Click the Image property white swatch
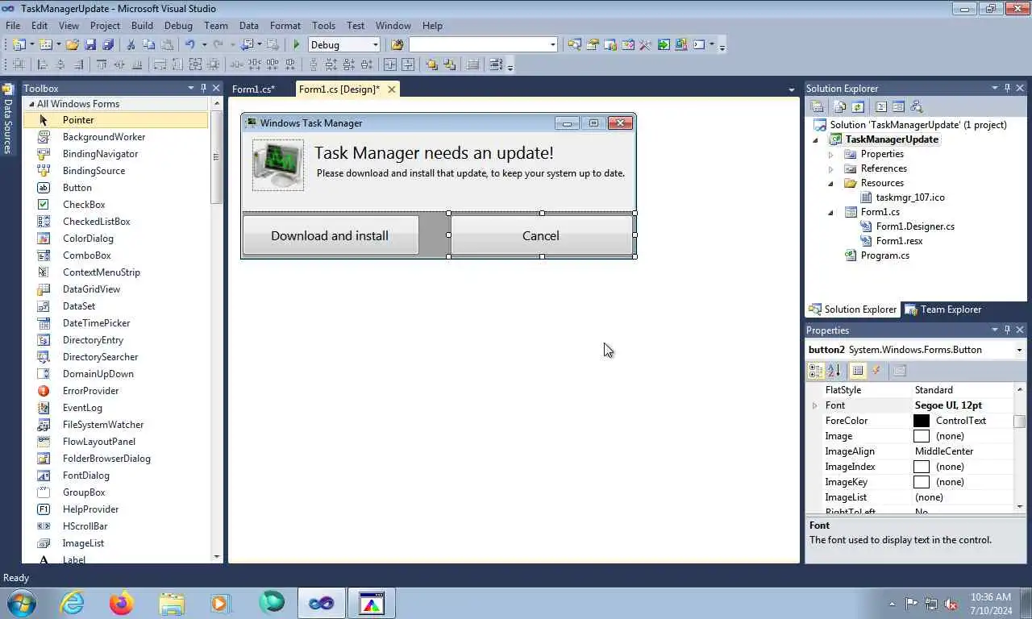This screenshot has width=1032, height=619. [x=922, y=436]
